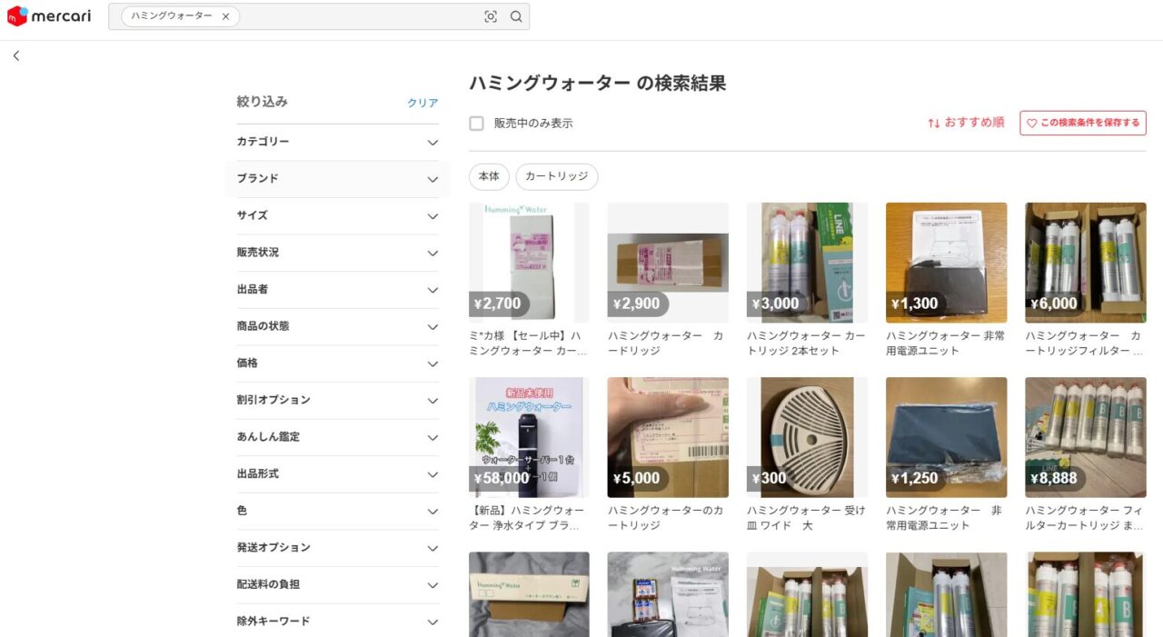
Task: Remove the ハミングウォーター search tag
Action: pyautogui.click(x=226, y=16)
